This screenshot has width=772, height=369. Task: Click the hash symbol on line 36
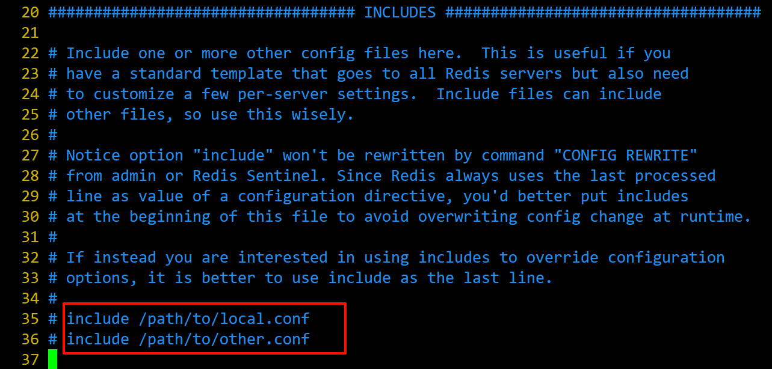(x=52, y=339)
